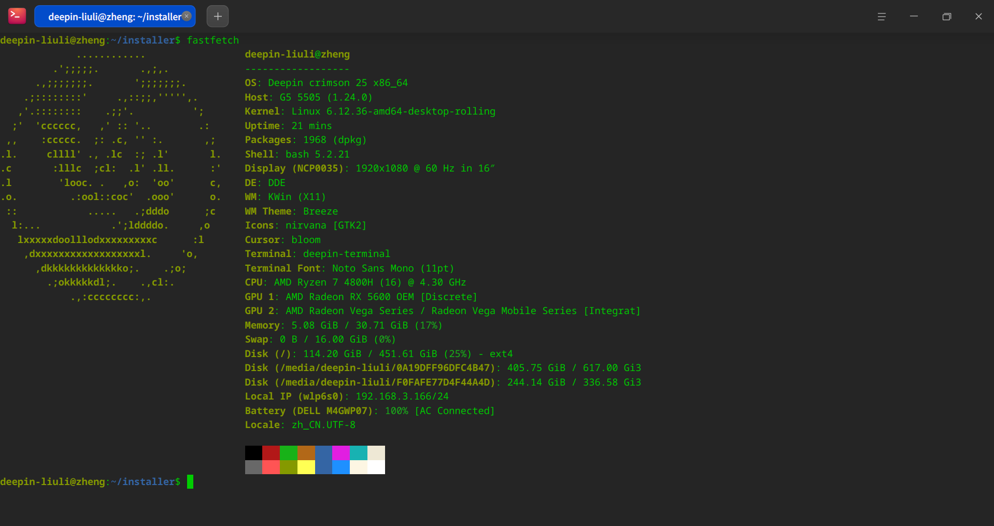This screenshot has height=526, width=994.
Task: Click the Locale zh_CN.UTF-8 line
Action: [300, 425]
